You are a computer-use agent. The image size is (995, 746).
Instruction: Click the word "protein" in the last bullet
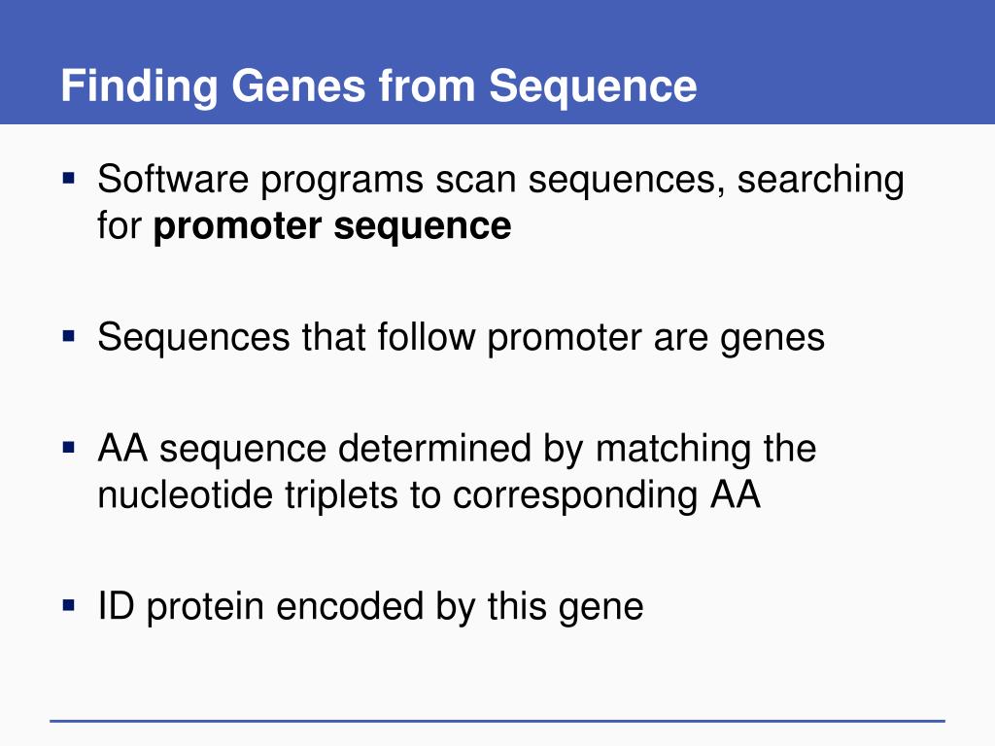[x=206, y=607]
